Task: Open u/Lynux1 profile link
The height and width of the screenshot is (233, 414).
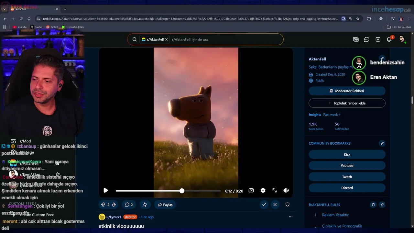Action: 114,217
